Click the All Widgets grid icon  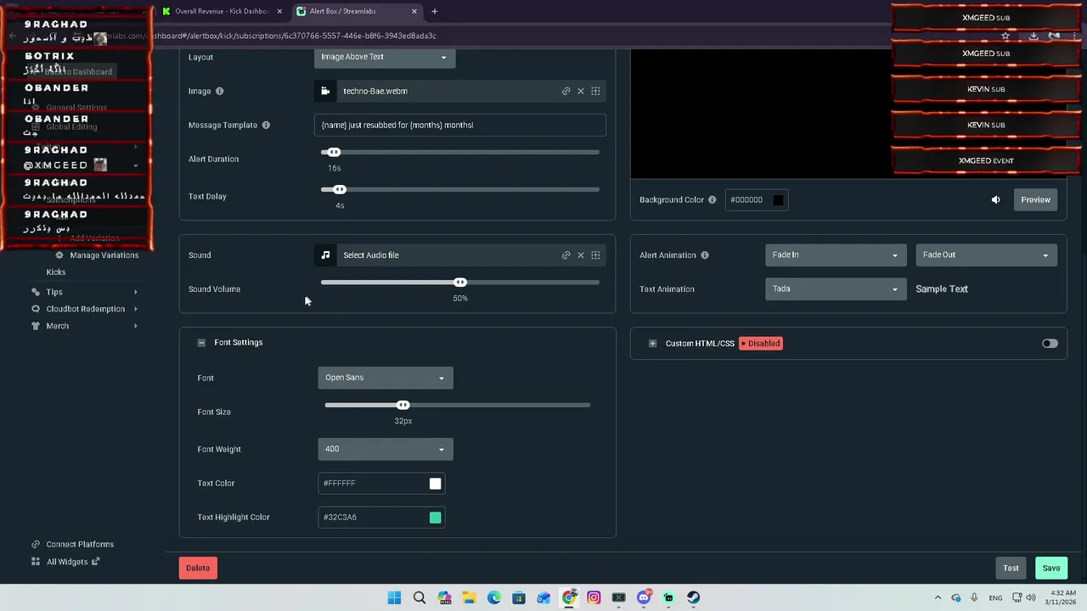(x=36, y=561)
